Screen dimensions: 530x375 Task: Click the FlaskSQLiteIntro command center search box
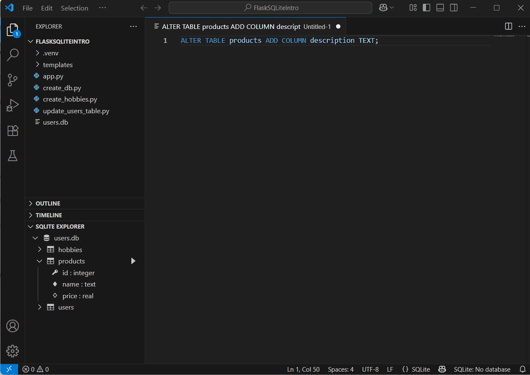click(x=271, y=8)
